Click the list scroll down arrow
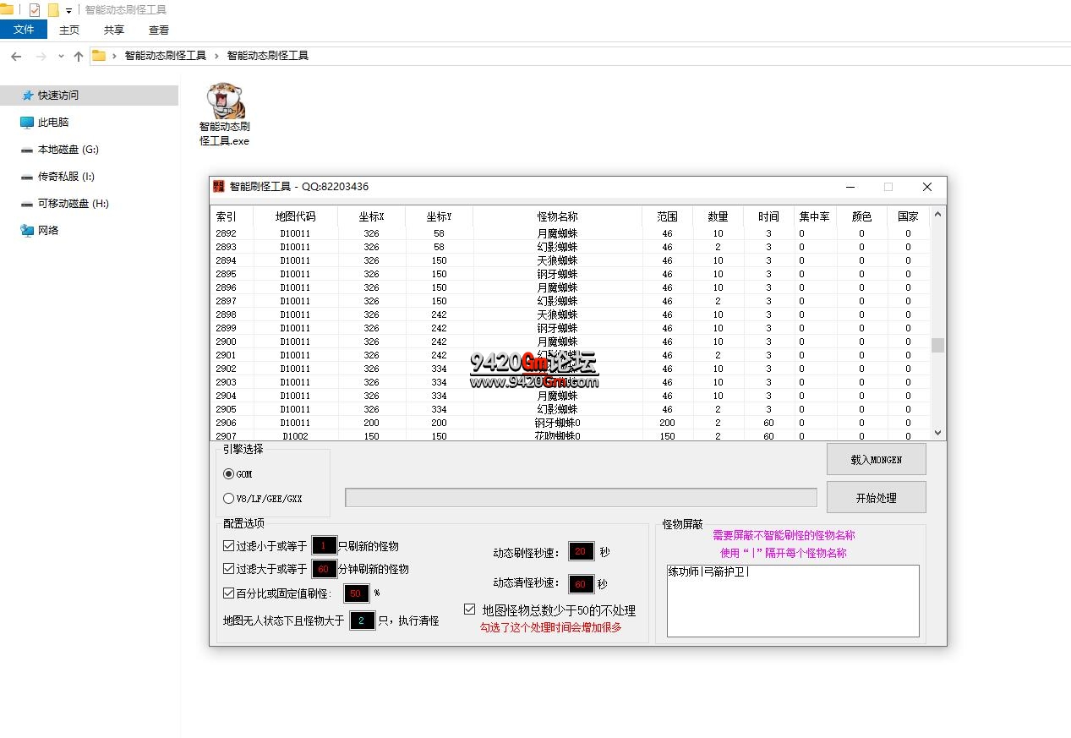This screenshot has width=1071, height=738. pos(937,433)
